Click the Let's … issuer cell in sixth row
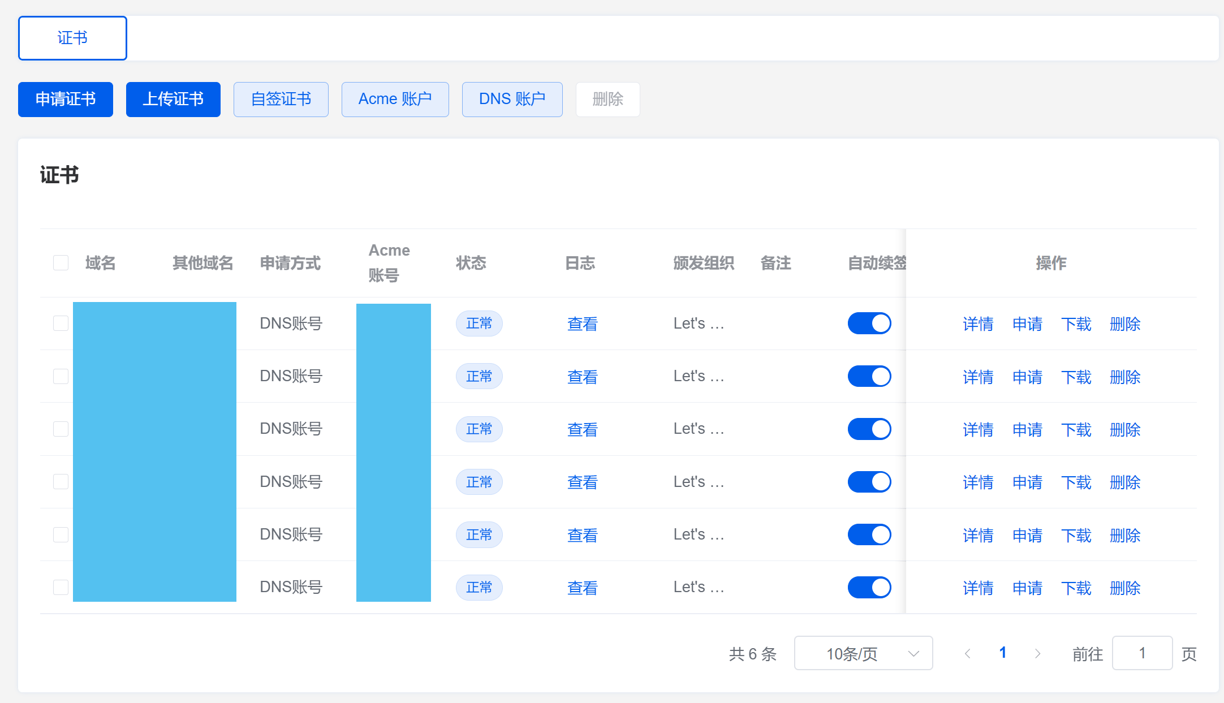Screen dimensions: 1224x703 tap(699, 587)
